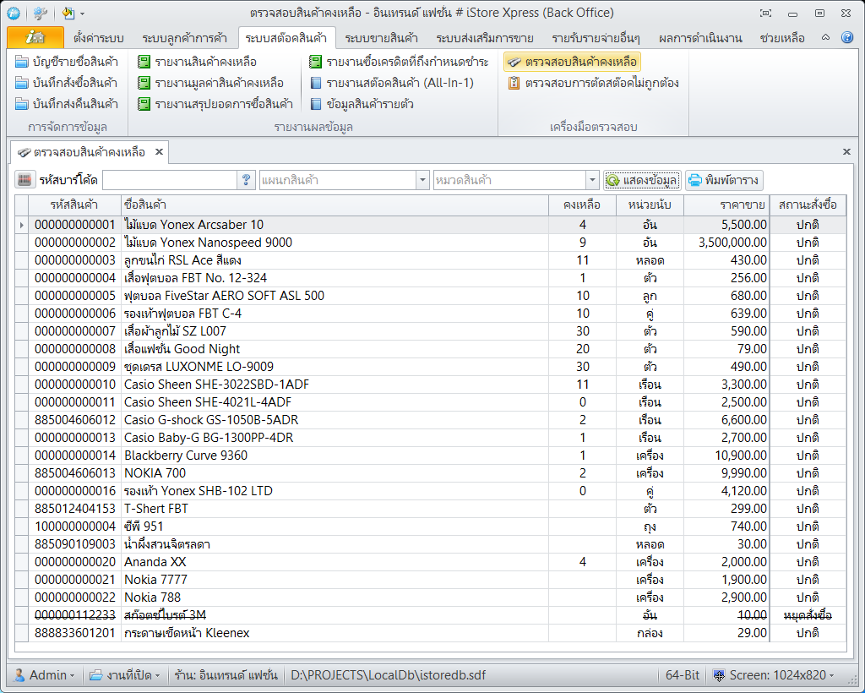Open รายงานสินค้าคงเหลือ report
Screen dimensions: 865x693
pos(198,62)
